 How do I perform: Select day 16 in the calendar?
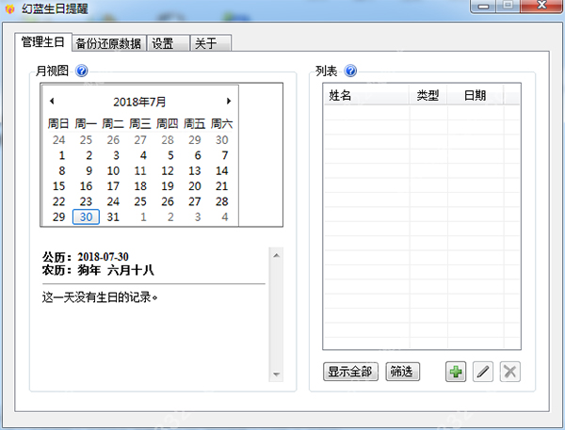[86, 185]
